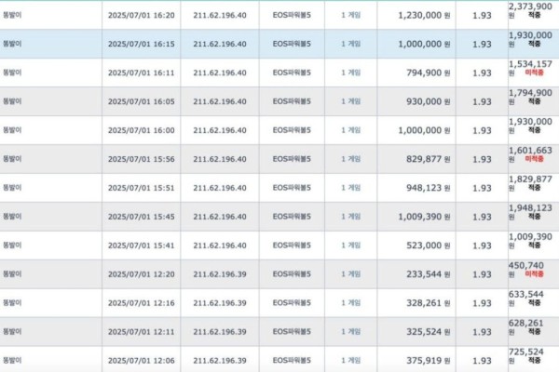Click the red 미적중 status at 15:56
Screen dimensions: 559x372
pos(534,159)
